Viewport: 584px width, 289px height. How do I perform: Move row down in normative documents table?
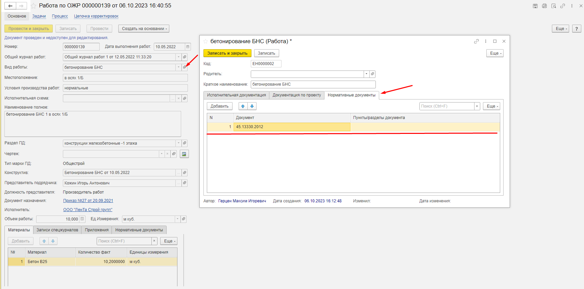tap(252, 106)
